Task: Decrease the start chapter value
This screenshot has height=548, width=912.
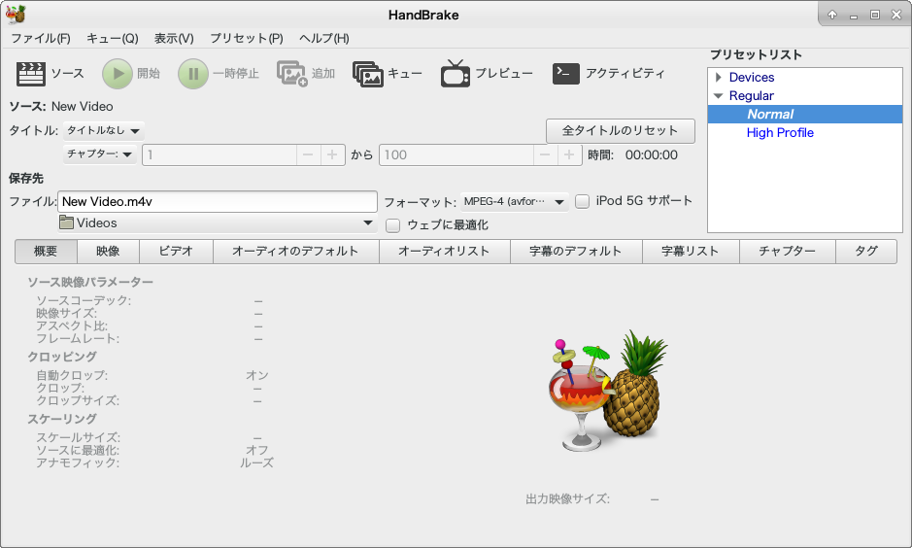Action: [308, 155]
